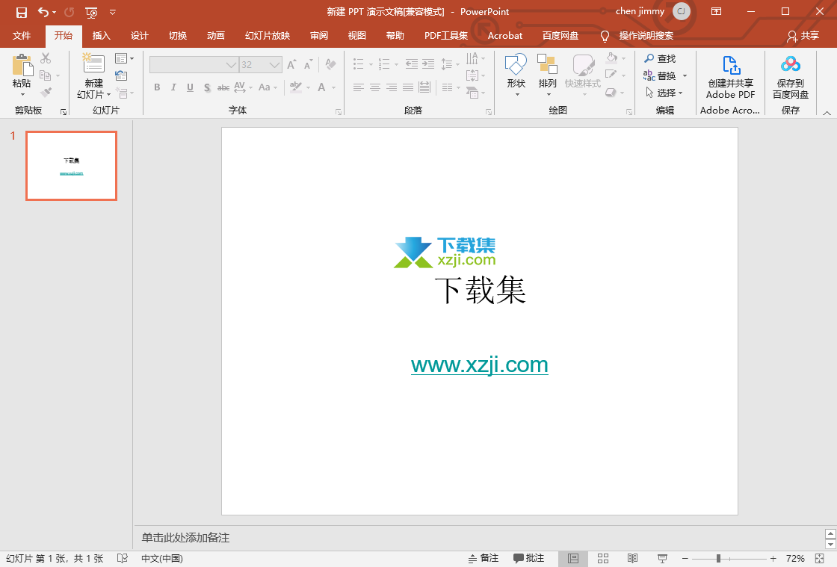Switch to Design tab
Image resolution: width=837 pixels, height=567 pixels.
(x=140, y=36)
